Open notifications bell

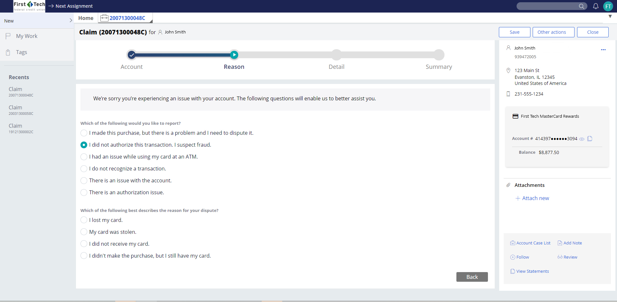pyautogui.click(x=596, y=6)
